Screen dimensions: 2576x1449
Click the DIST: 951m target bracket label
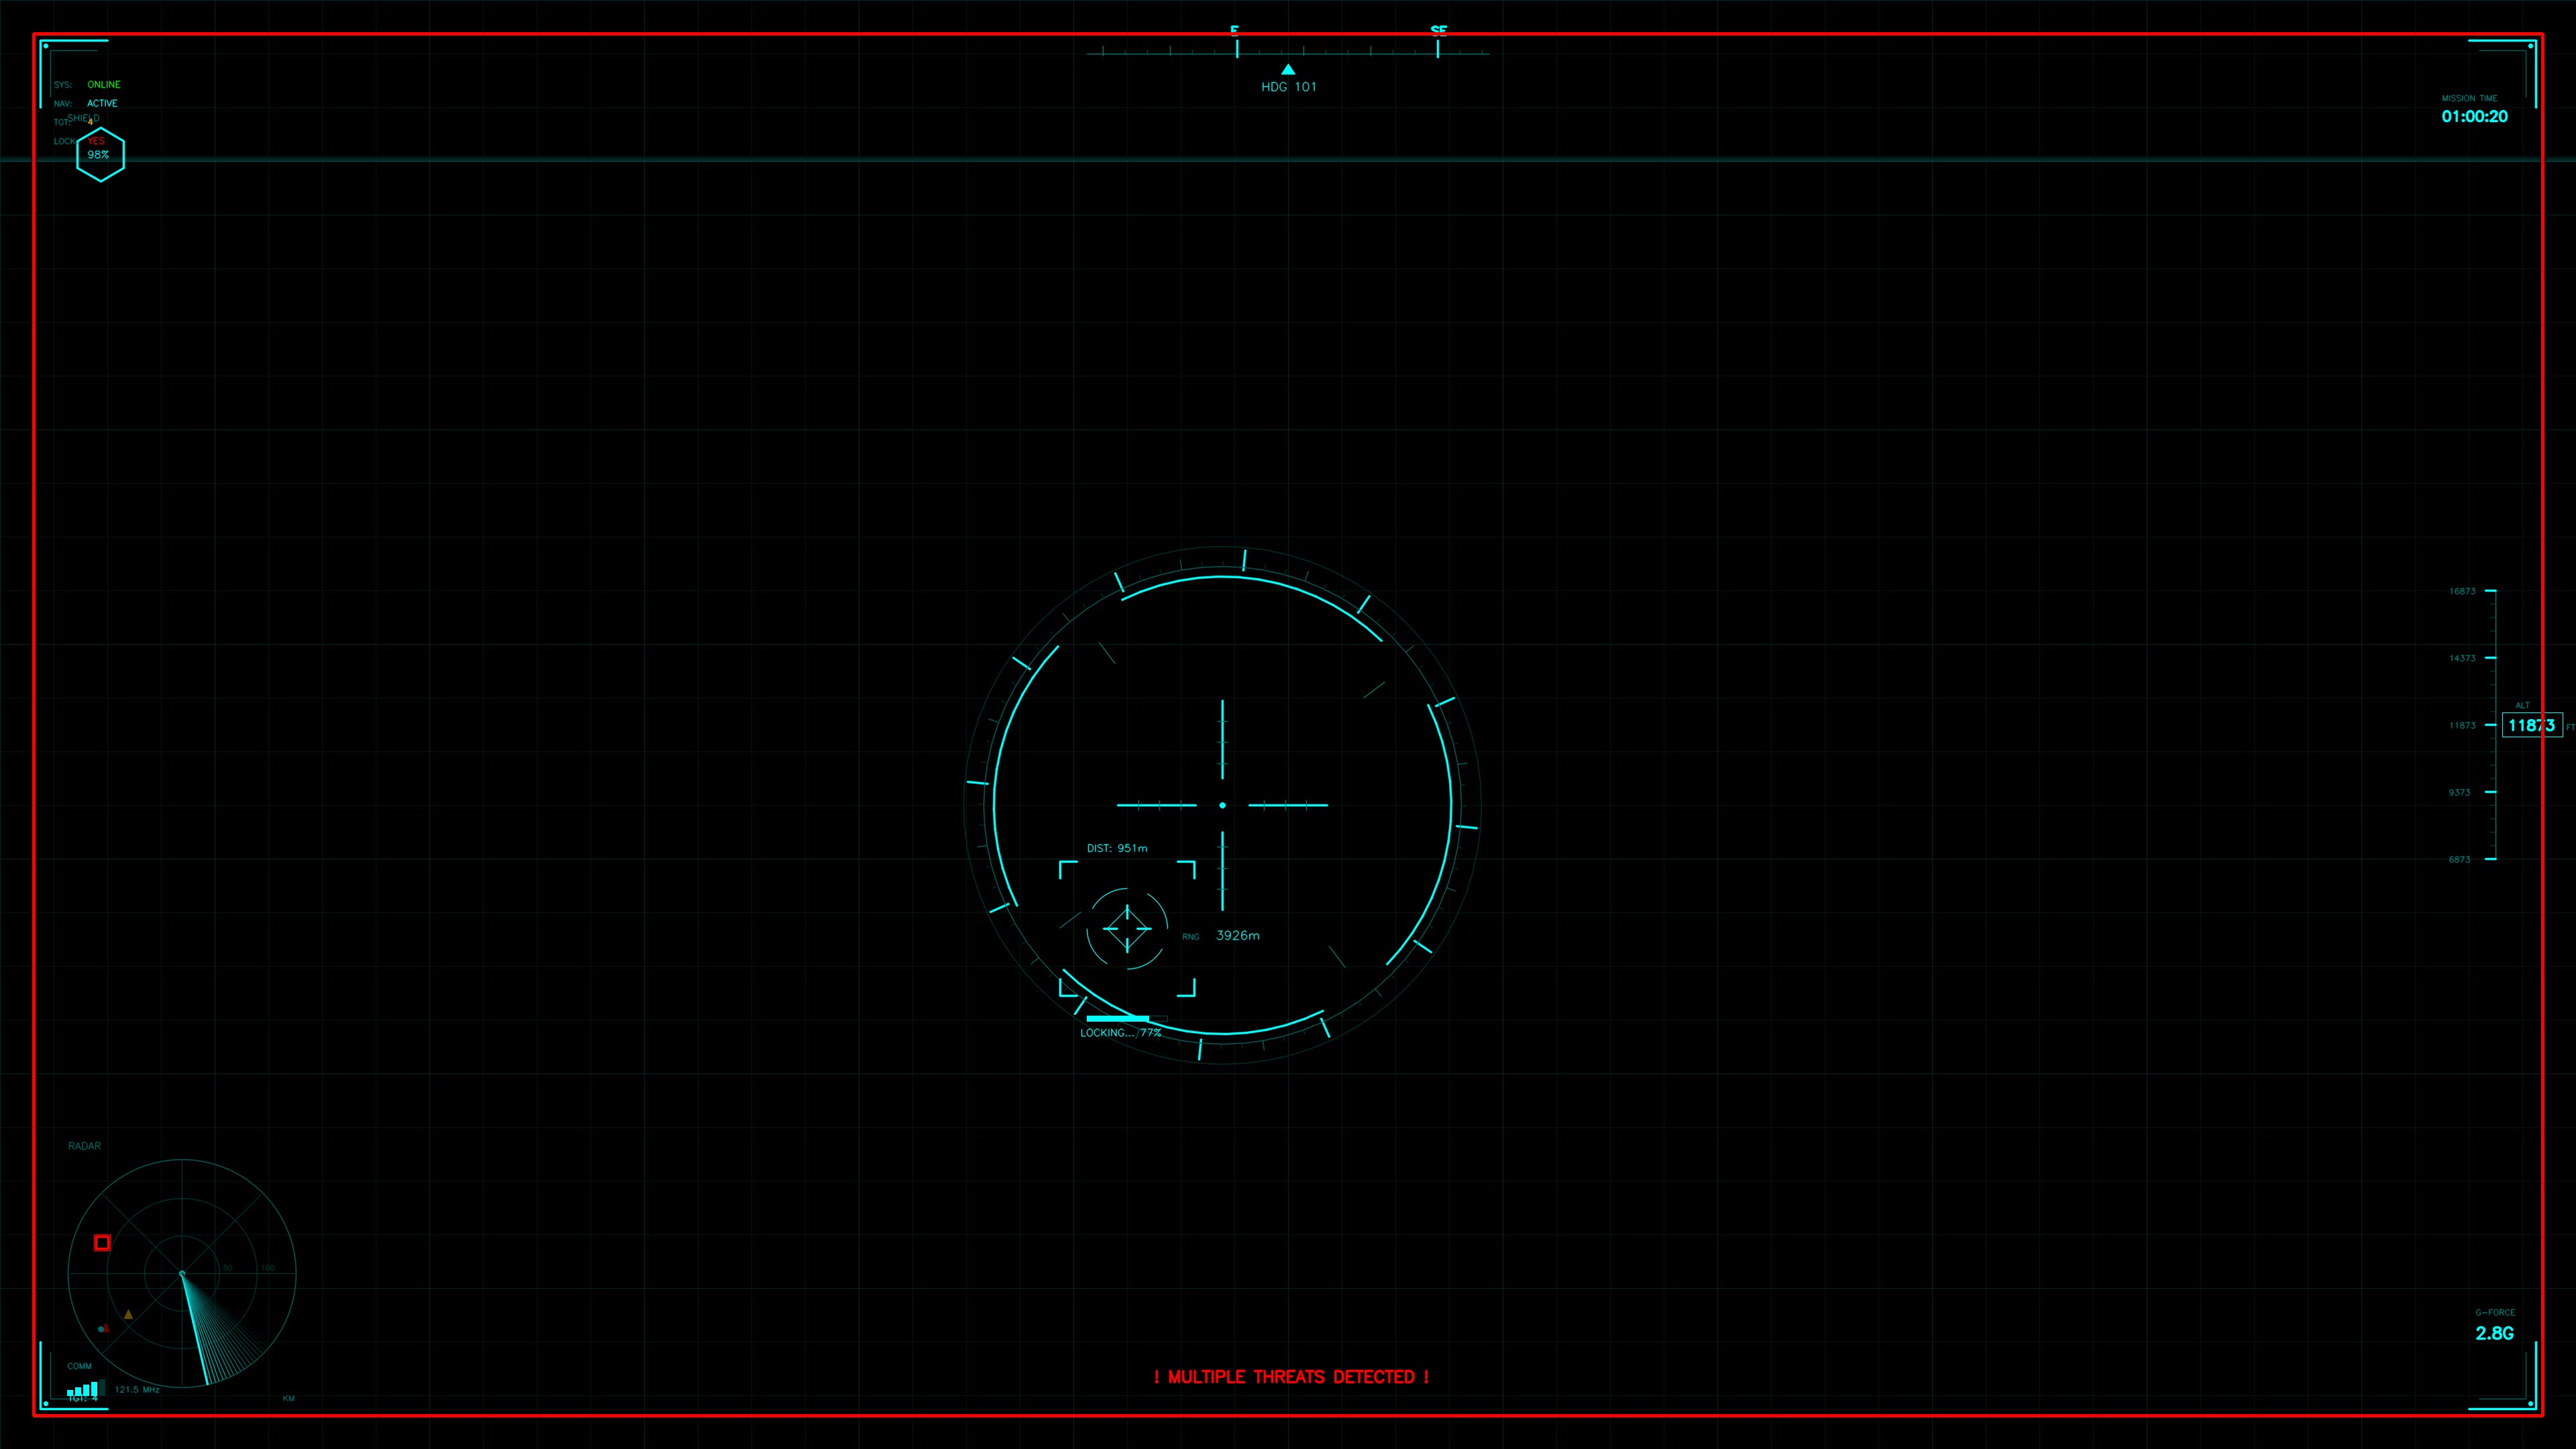1118,847
